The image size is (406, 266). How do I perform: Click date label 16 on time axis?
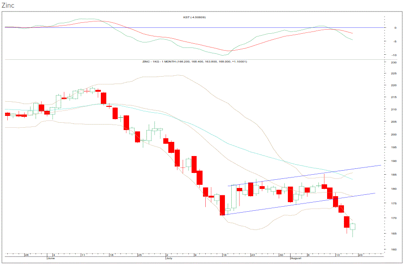pyautogui.click(x=224, y=255)
